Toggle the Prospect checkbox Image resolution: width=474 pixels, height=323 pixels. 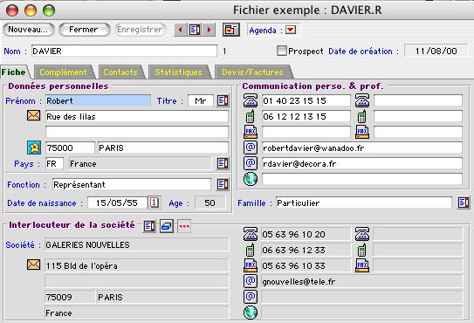point(281,51)
